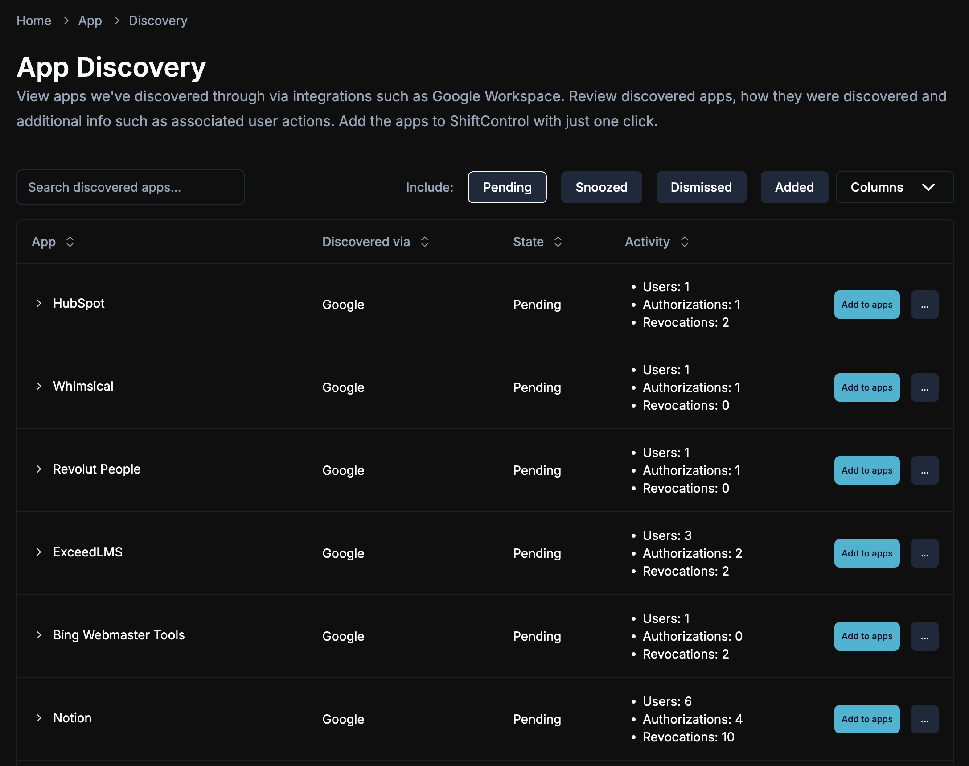Screen dimensions: 969x766
Task: Enable the Snoozed include filter
Action: point(601,187)
